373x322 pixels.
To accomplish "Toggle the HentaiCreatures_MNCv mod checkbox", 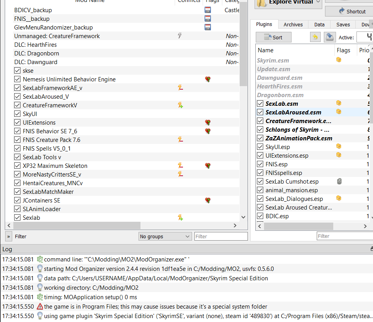I will click(x=17, y=183).
